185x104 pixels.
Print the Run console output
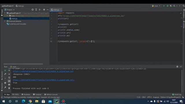click(x=9, y=85)
